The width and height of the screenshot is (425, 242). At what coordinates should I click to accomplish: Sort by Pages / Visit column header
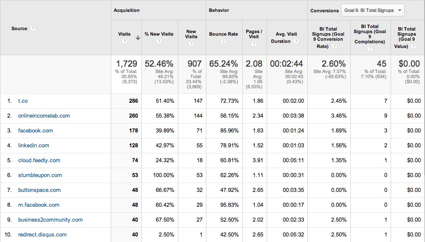pos(254,34)
